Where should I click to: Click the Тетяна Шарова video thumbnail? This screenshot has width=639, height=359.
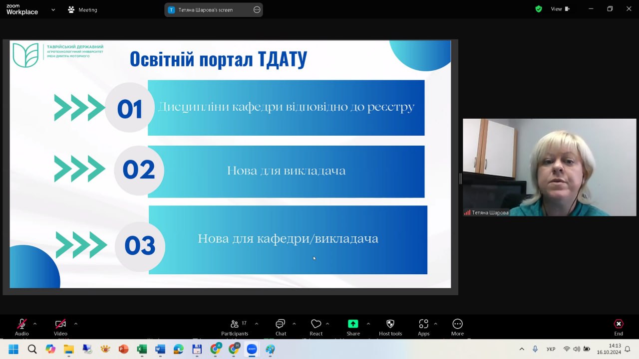click(x=550, y=167)
